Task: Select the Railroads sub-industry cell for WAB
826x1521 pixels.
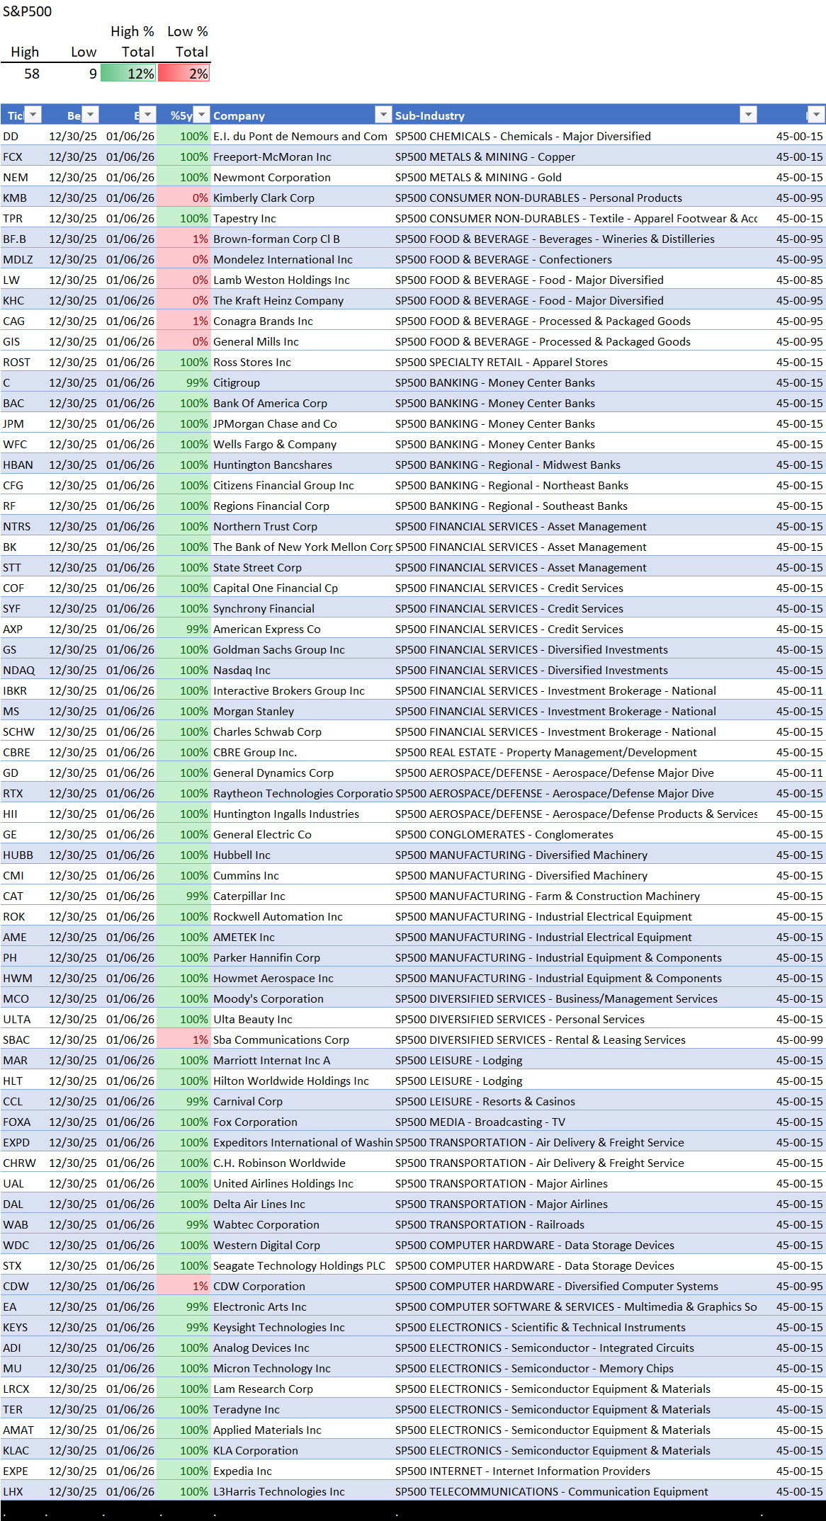Action: click(575, 1224)
